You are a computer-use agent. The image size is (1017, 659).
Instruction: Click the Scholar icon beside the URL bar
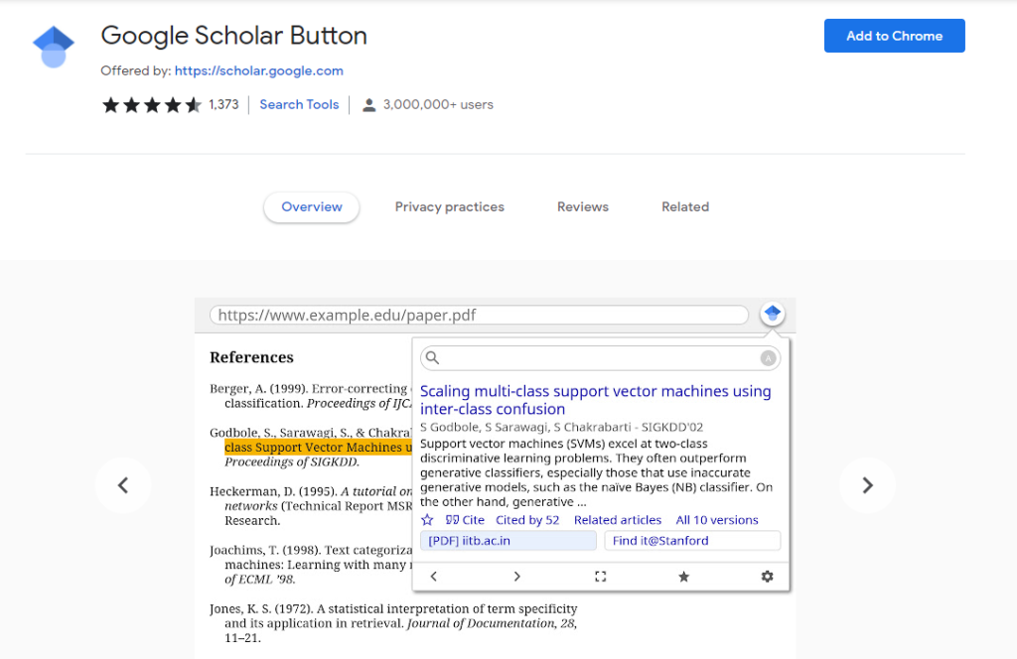click(x=773, y=315)
